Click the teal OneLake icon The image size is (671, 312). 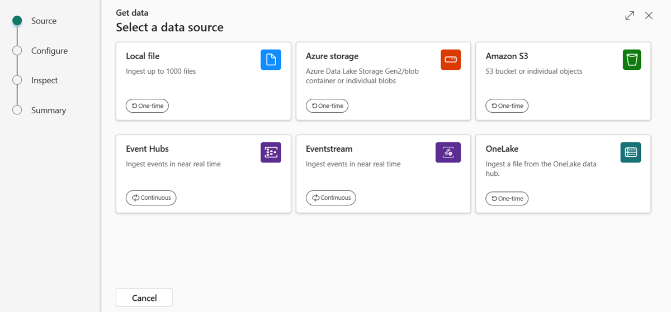tap(631, 152)
